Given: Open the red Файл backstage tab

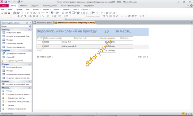Looking at the screenshot, I should tap(4, 6).
